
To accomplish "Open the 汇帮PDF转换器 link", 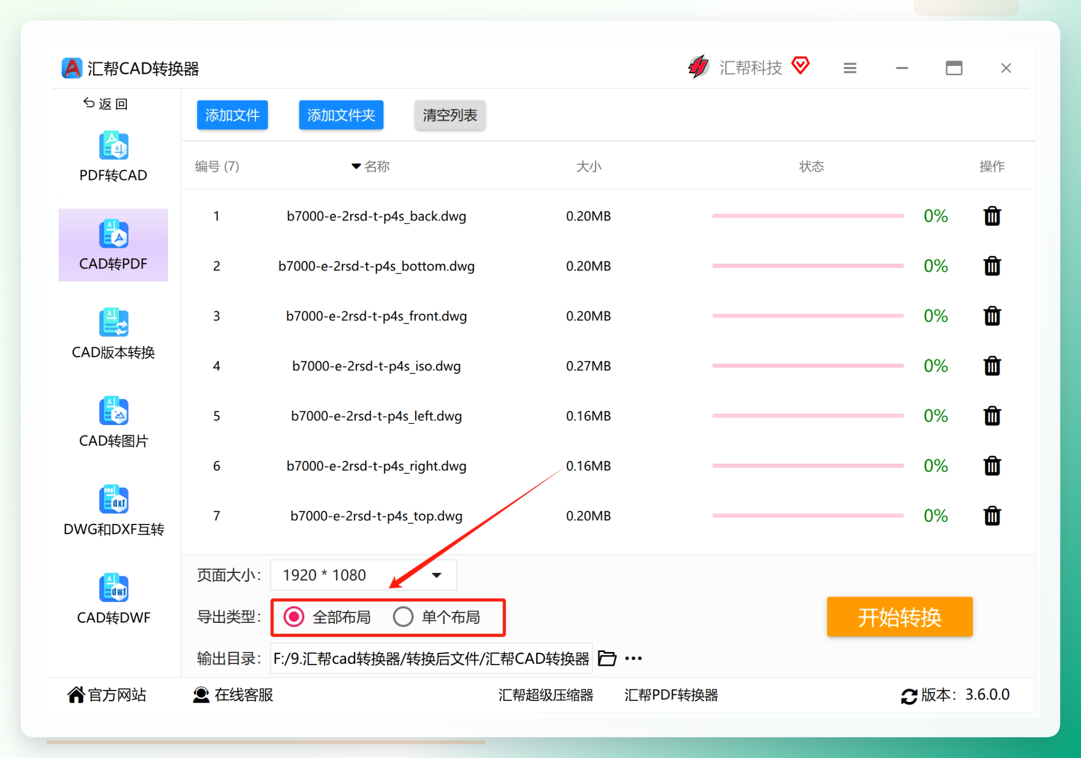I will point(671,695).
